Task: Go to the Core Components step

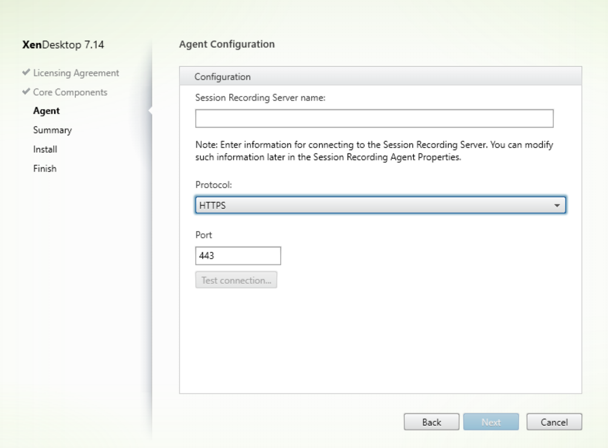Action: (70, 93)
